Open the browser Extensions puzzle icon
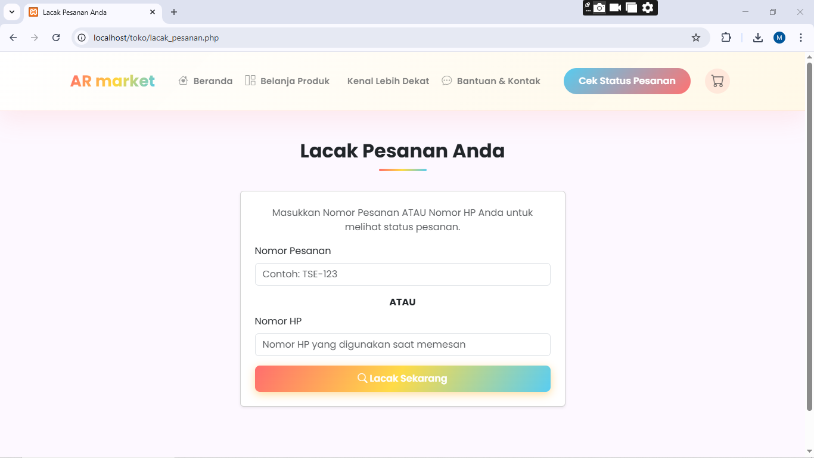This screenshot has width=814, height=458. tap(726, 38)
